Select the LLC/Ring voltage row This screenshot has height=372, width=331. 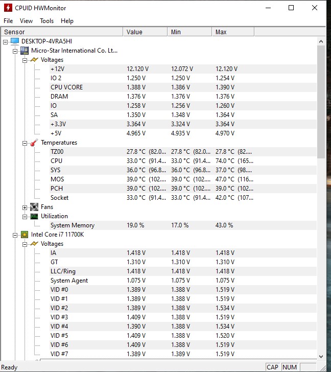coord(183,271)
